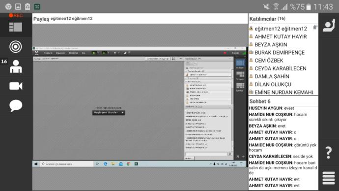
Task: Open the share pod target icon
Action: tap(16, 47)
